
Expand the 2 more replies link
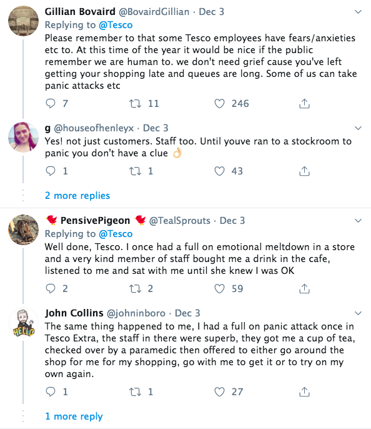77,196
